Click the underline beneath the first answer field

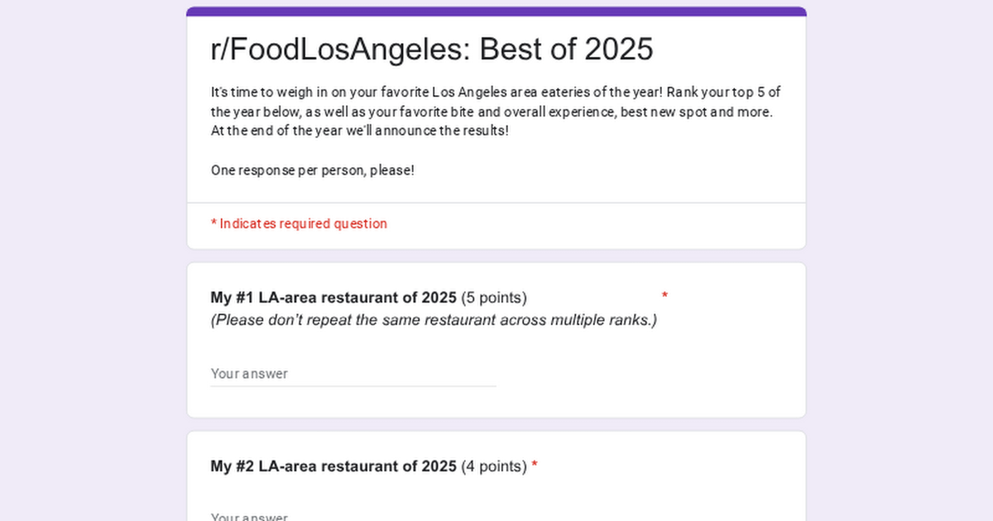click(x=353, y=386)
